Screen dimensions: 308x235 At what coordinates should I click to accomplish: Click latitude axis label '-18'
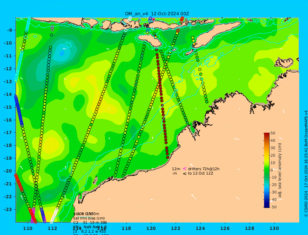8,146
